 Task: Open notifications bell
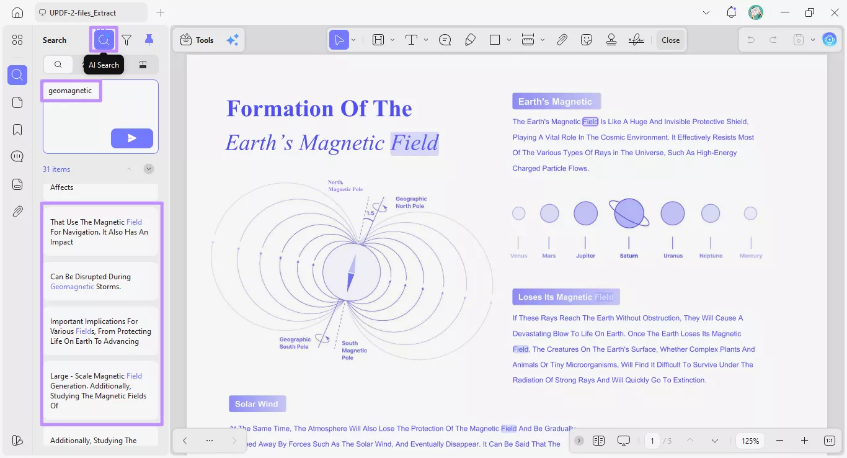coord(732,12)
